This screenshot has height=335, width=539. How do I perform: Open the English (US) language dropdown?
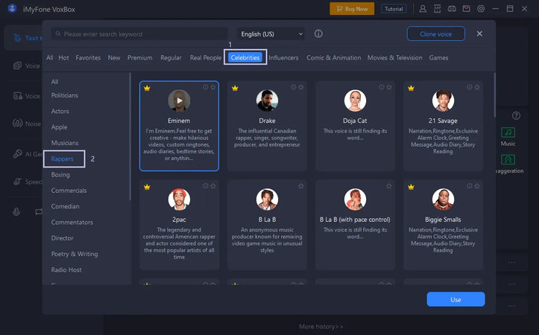tap(271, 34)
